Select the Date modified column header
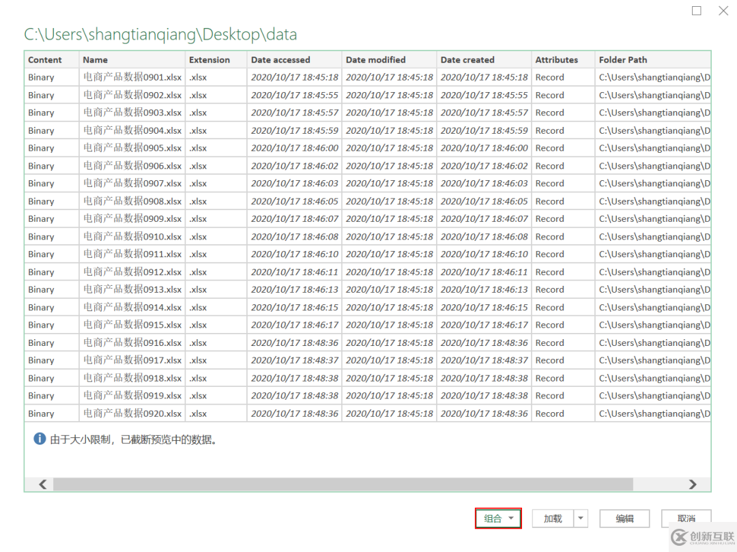The height and width of the screenshot is (552, 737). pos(389,59)
